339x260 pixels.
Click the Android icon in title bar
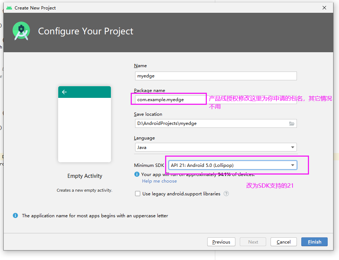9,8
